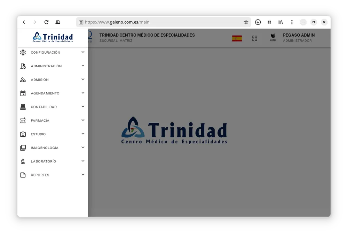The image size is (348, 236).
Task: Open the Estudio menu label
Action: pos(38,134)
